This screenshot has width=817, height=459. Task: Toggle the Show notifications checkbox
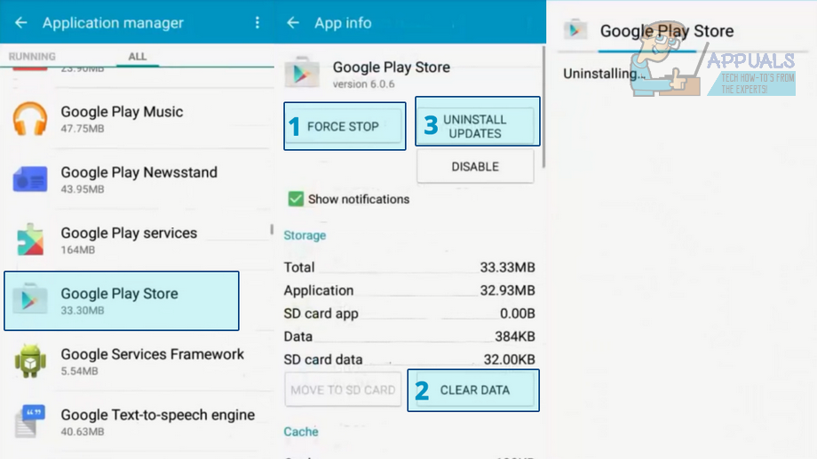tap(296, 199)
